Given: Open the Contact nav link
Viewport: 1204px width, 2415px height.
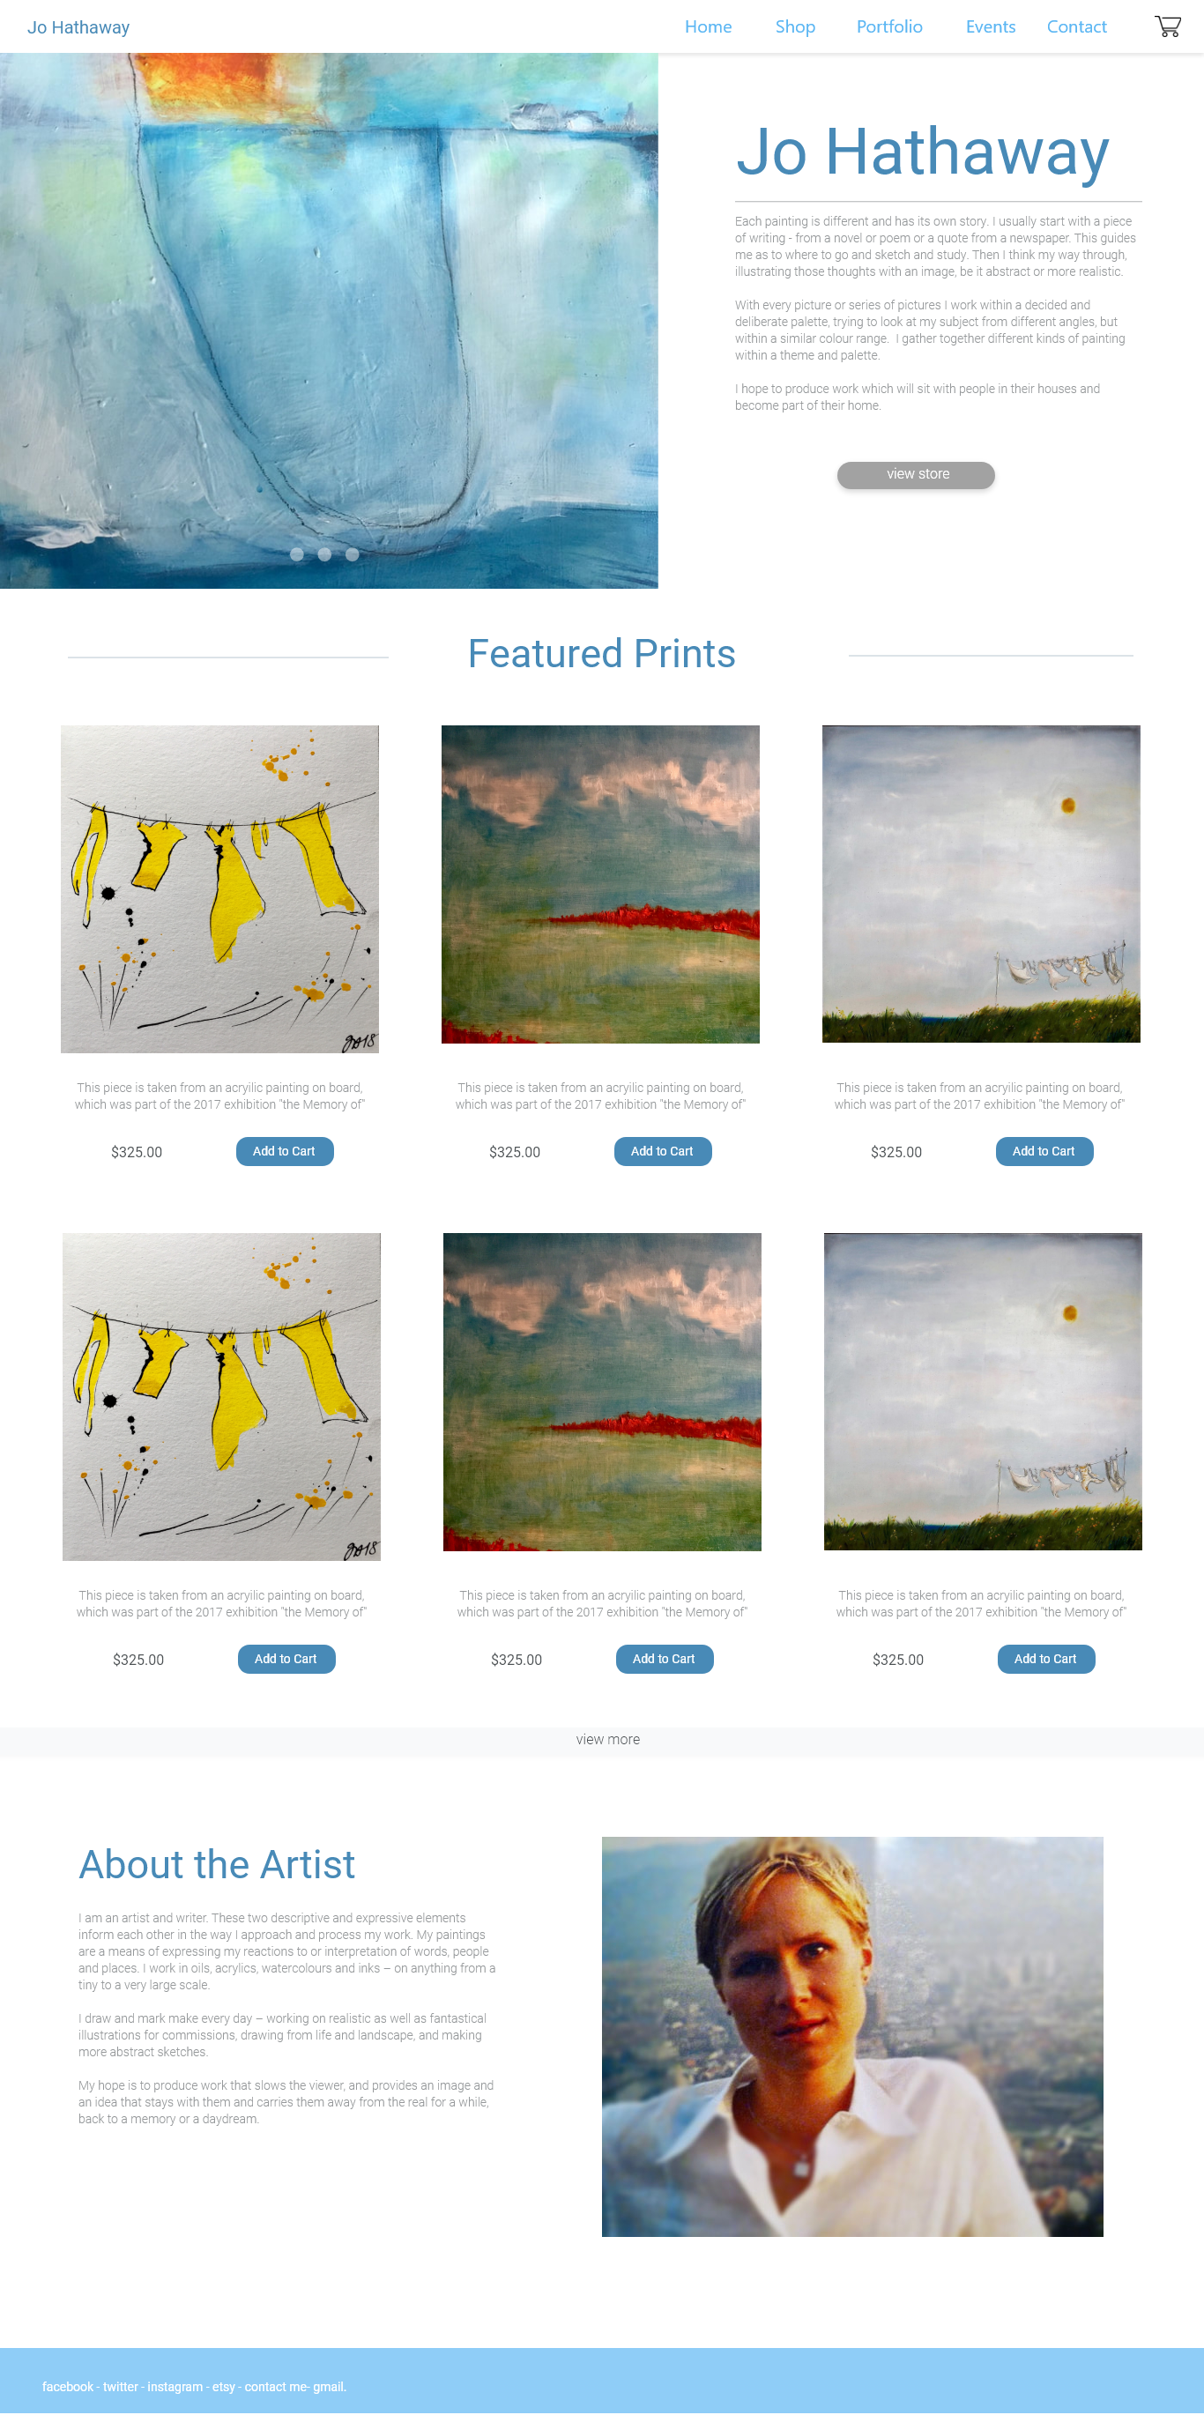Looking at the screenshot, I should pos(1076,27).
